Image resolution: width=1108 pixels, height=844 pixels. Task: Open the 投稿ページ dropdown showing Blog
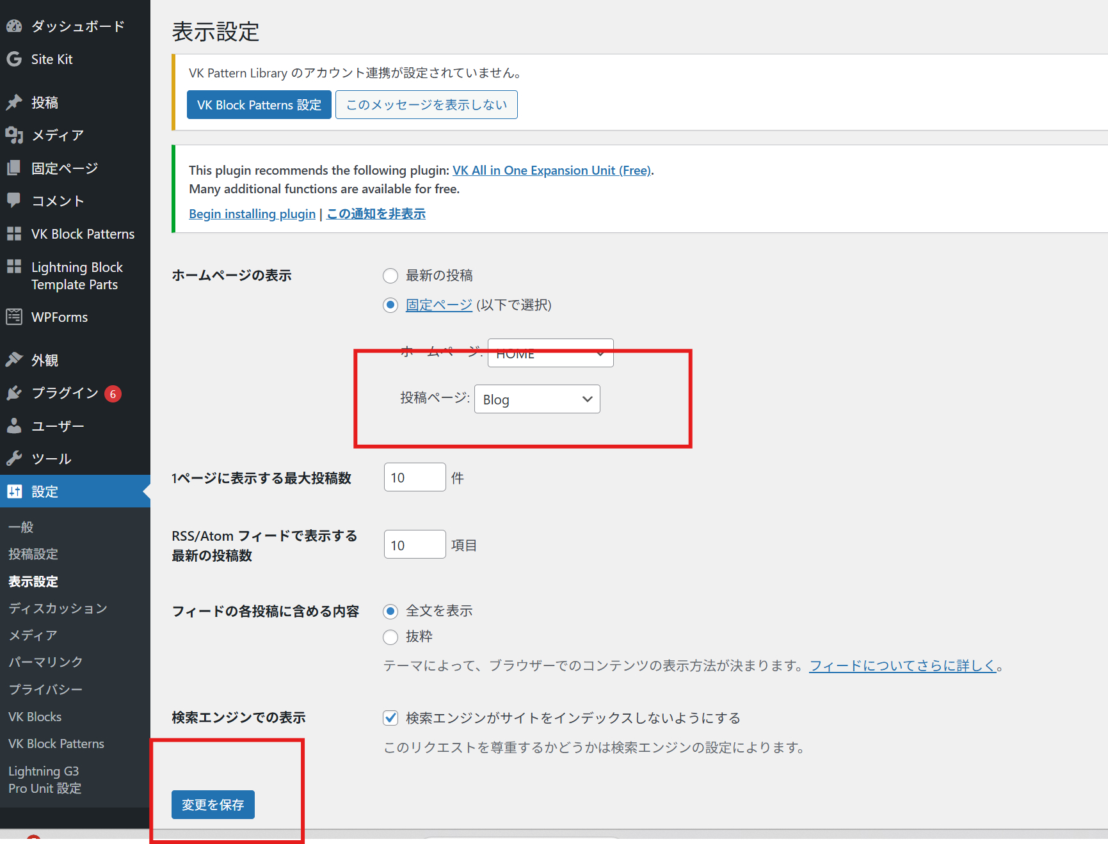point(537,399)
